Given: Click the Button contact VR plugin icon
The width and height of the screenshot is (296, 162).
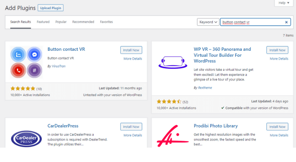Looking at the screenshot, I should click(27, 62).
